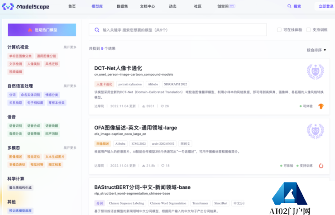Filter by 命名实体识别 tag
This screenshot has width=335, height=215.
pyautogui.click(x=30, y=95)
